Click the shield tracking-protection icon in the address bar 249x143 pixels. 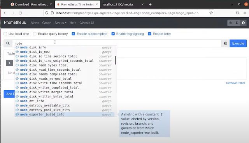47,13
